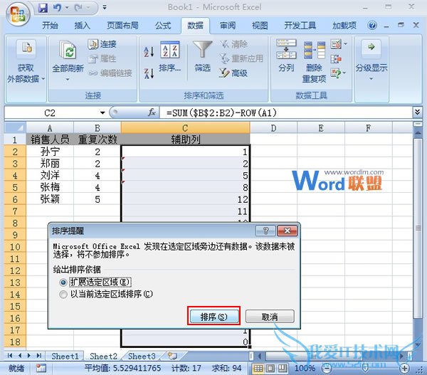Open Excel Help question mark
427x375 pixels.
[x=372, y=26]
